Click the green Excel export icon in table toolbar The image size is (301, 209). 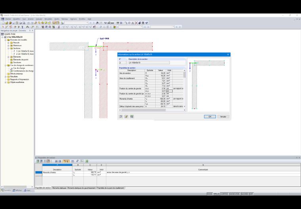[87, 161]
